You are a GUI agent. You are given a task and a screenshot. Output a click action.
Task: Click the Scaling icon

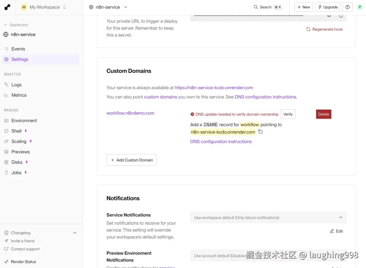[x=6, y=141]
